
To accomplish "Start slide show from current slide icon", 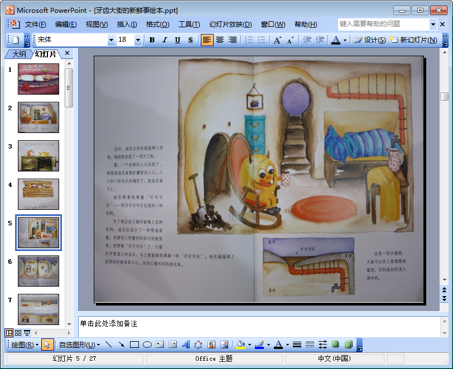I will tap(27, 333).
